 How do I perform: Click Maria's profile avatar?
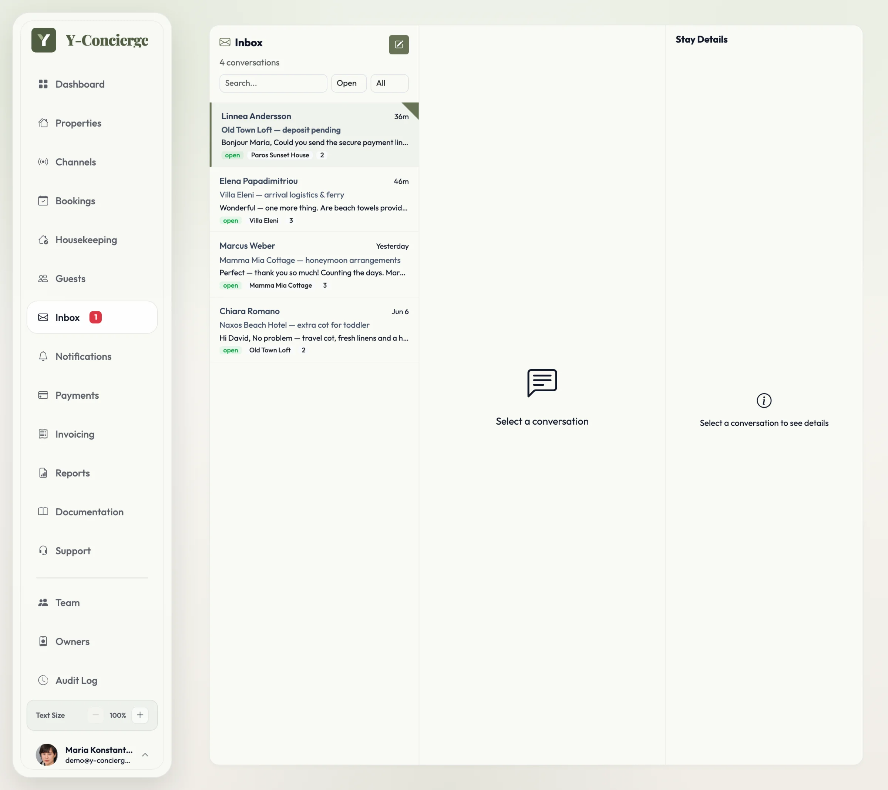pos(47,754)
